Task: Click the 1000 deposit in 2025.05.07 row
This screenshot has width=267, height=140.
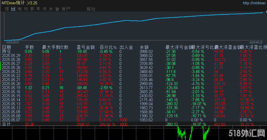Action: pyautogui.click(x=123, y=120)
